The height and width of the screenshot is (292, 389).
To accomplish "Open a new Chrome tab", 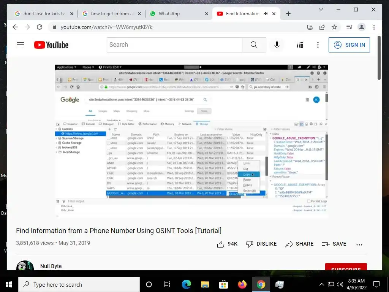I will pyautogui.click(x=288, y=14).
